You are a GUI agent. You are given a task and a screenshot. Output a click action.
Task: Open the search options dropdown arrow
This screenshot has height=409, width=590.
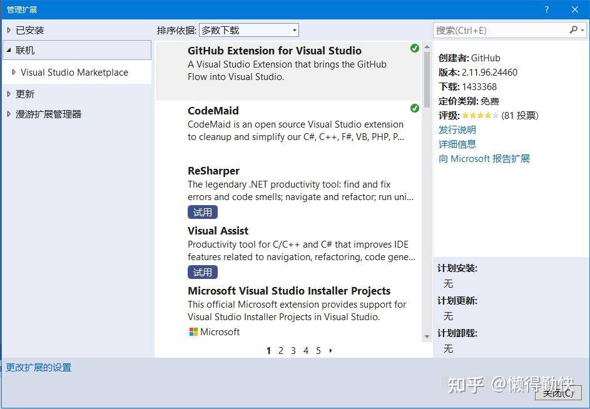[582, 30]
